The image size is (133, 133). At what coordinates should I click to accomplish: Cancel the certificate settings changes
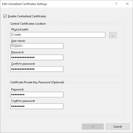pyautogui.click(x=118, y=127)
